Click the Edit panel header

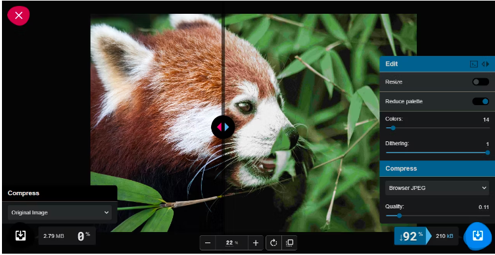click(437, 64)
